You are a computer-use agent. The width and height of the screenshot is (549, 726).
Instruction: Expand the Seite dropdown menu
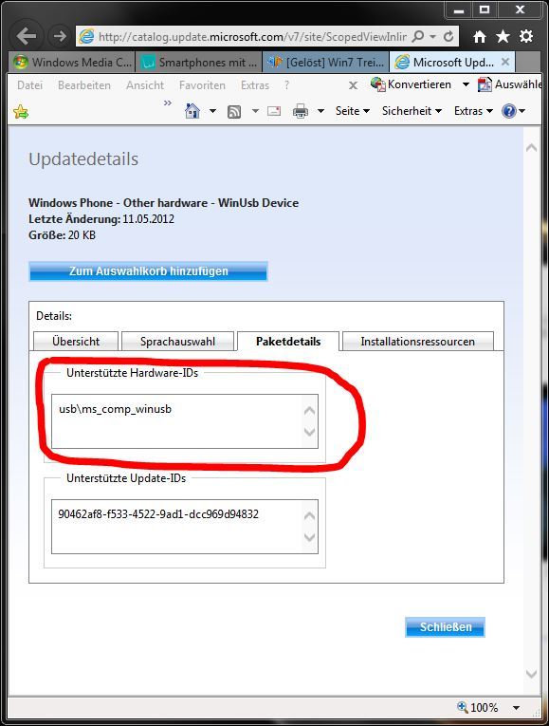[x=353, y=111]
